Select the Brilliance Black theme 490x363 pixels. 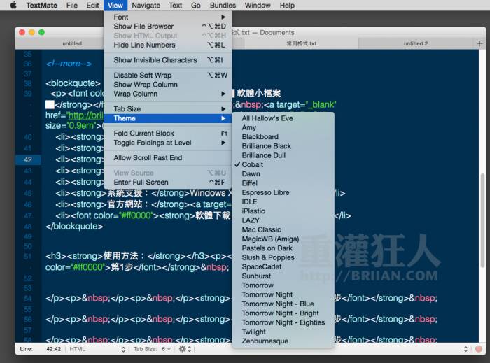coord(283,146)
